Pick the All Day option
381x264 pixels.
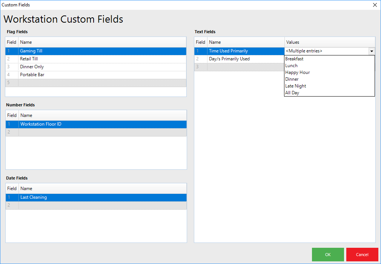pyautogui.click(x=292, y=93)
